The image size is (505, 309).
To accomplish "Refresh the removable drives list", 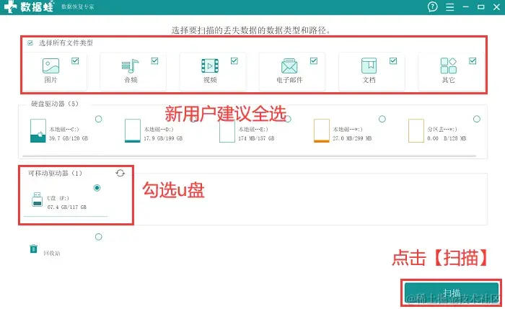I will click(120, 173).
